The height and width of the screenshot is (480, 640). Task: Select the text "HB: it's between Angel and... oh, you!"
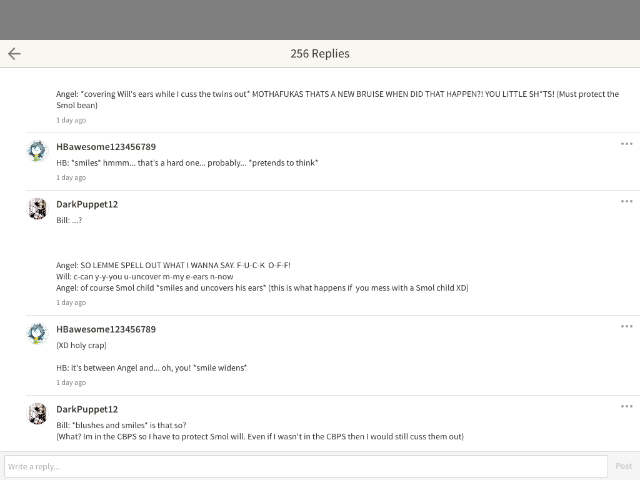click(x=124, y=367)
